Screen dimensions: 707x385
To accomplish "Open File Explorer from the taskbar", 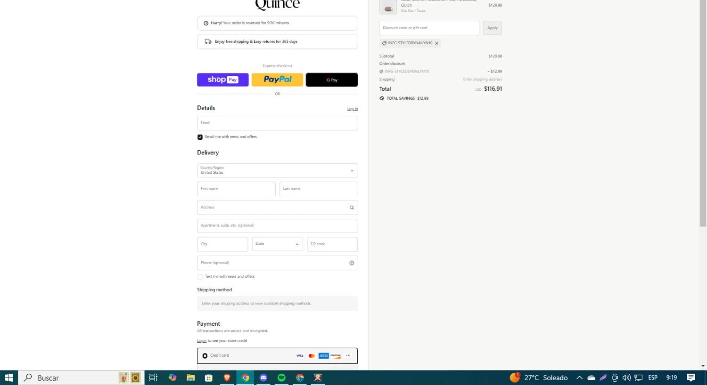I will coord(190,377).
